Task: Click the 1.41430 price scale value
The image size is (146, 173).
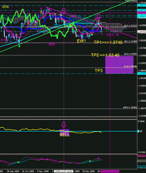Action: [x=142, y=93]
